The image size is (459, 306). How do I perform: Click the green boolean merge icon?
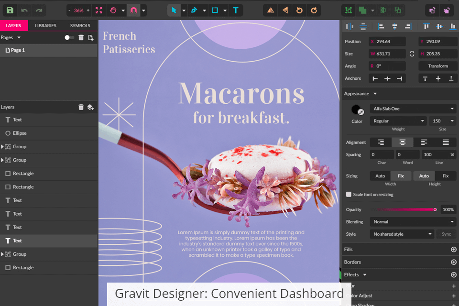[x=362, y=11]
